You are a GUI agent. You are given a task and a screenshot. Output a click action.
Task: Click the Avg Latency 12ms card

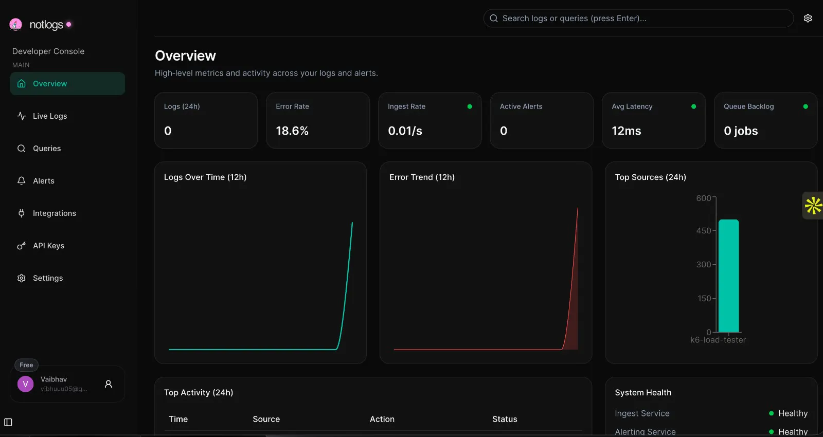coord(654,120)
